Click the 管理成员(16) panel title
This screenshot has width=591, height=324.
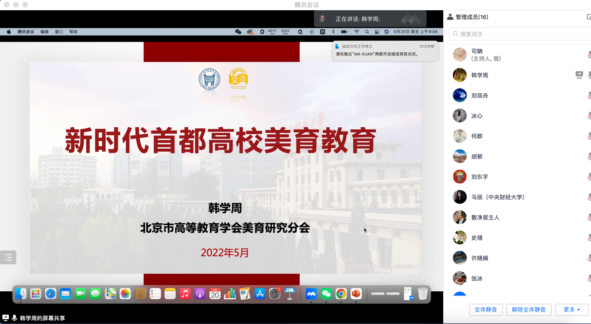click(x=472, y=17)
